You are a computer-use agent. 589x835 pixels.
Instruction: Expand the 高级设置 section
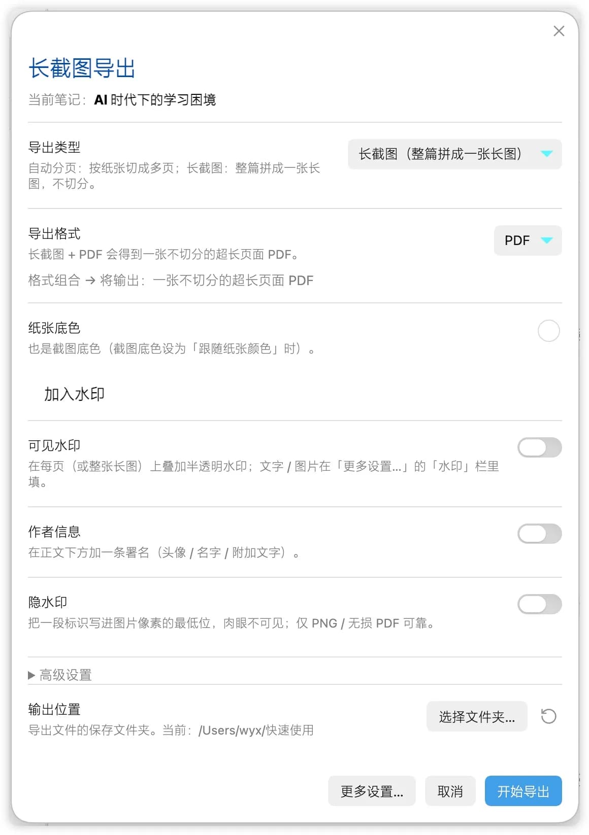pos(60,675)
